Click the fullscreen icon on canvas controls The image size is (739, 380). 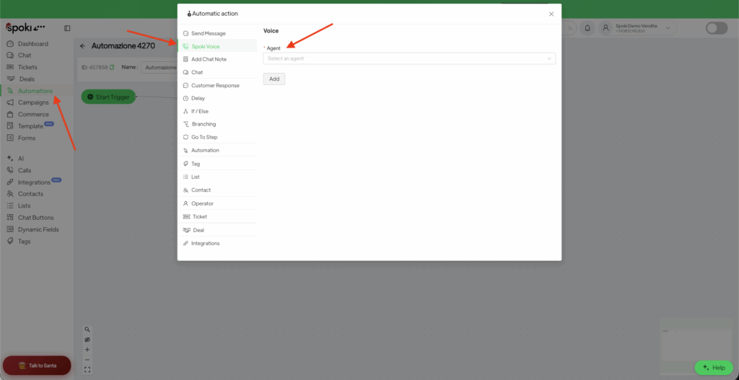click(x=87, y=369)
